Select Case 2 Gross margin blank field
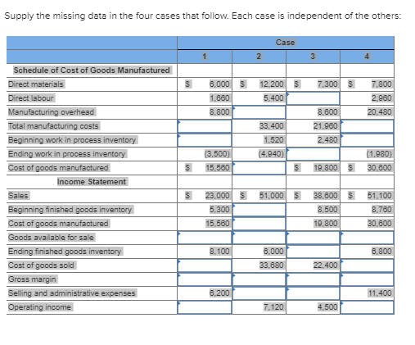The image size is (415, 345). coord(259,279)
